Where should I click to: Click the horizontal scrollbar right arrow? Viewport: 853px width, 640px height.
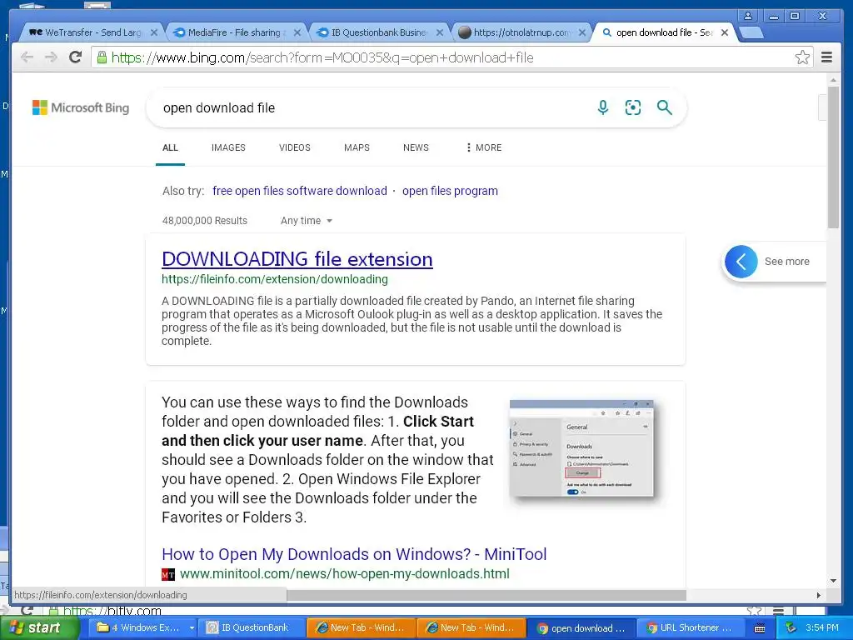coord(818,595)
